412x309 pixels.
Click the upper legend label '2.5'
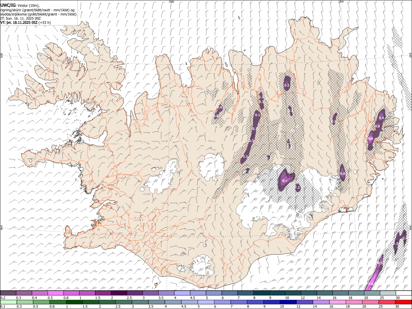(129, 298)
